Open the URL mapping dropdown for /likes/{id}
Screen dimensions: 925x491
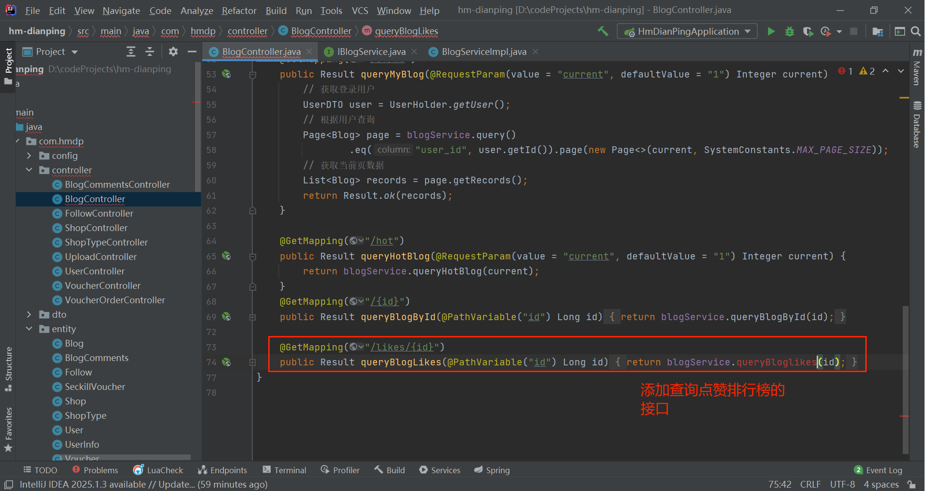click(x=356, y=347)
